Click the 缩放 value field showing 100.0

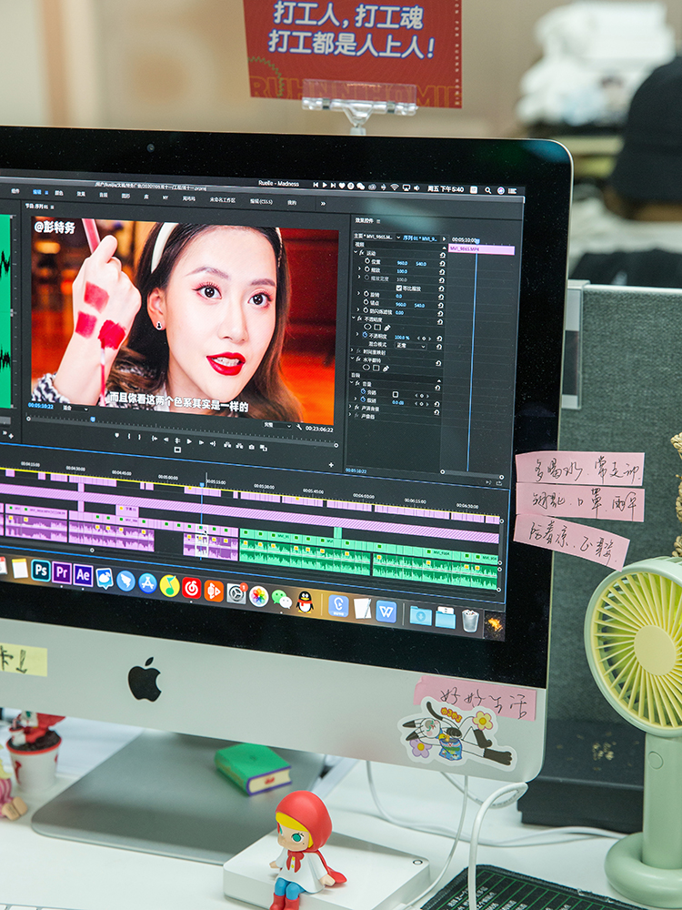click(x=400, y=271)
